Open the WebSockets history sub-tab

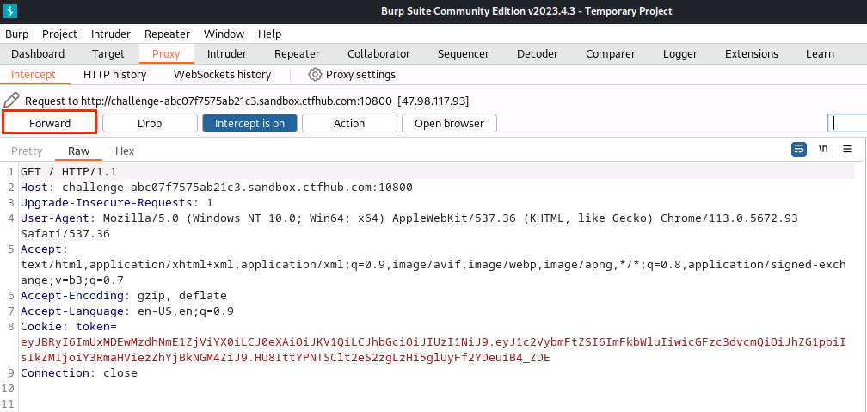[222, 74]
